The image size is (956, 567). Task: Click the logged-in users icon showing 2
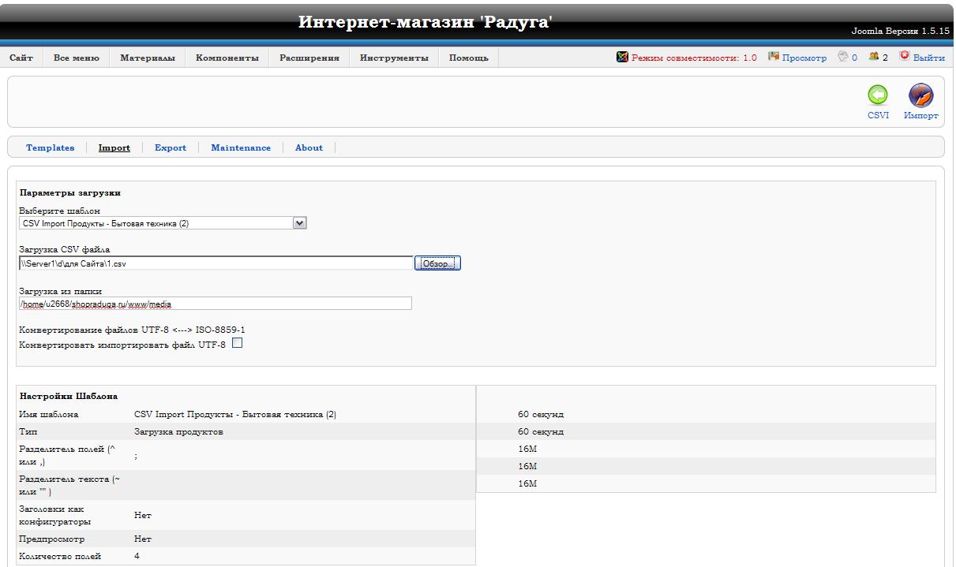coord(874,58)
